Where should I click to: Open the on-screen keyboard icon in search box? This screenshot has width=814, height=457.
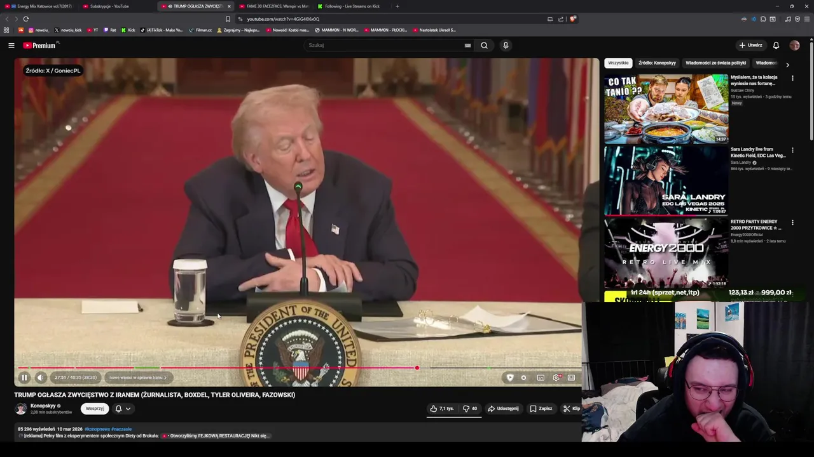[467, 45]
